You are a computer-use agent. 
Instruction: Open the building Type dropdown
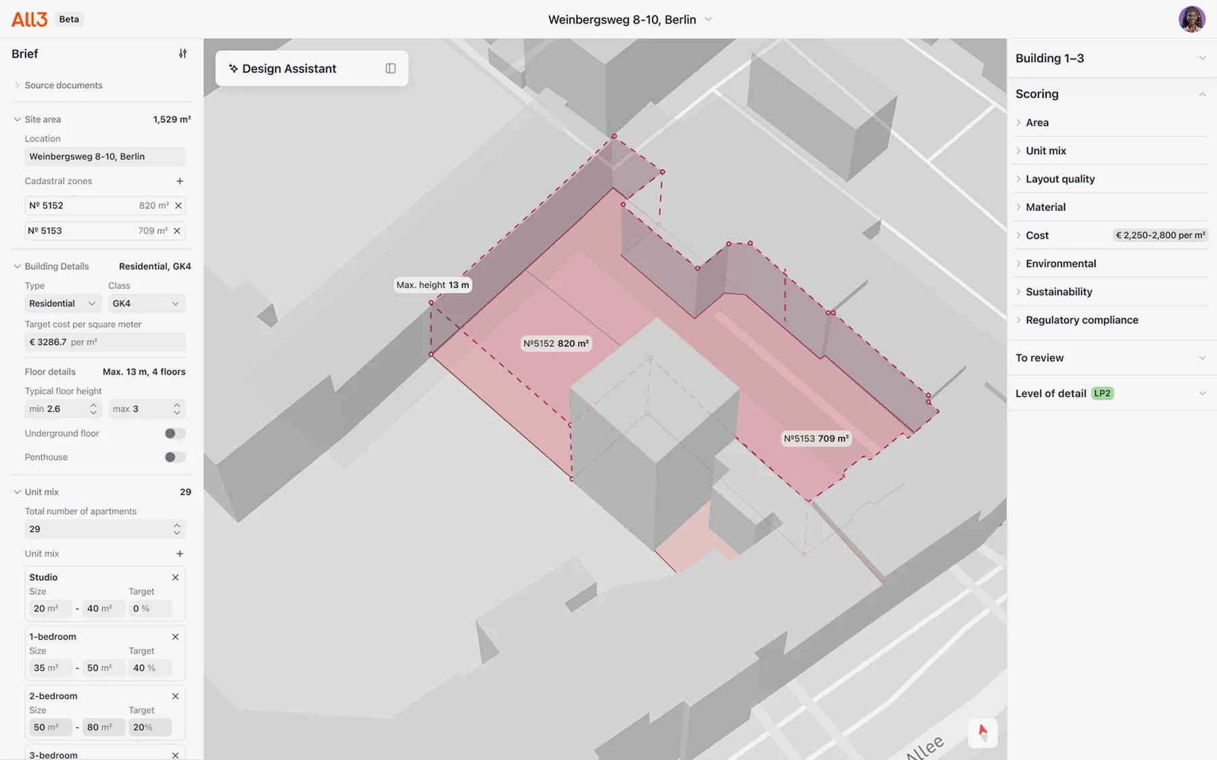pyautogui.click(x=63, y=304)
